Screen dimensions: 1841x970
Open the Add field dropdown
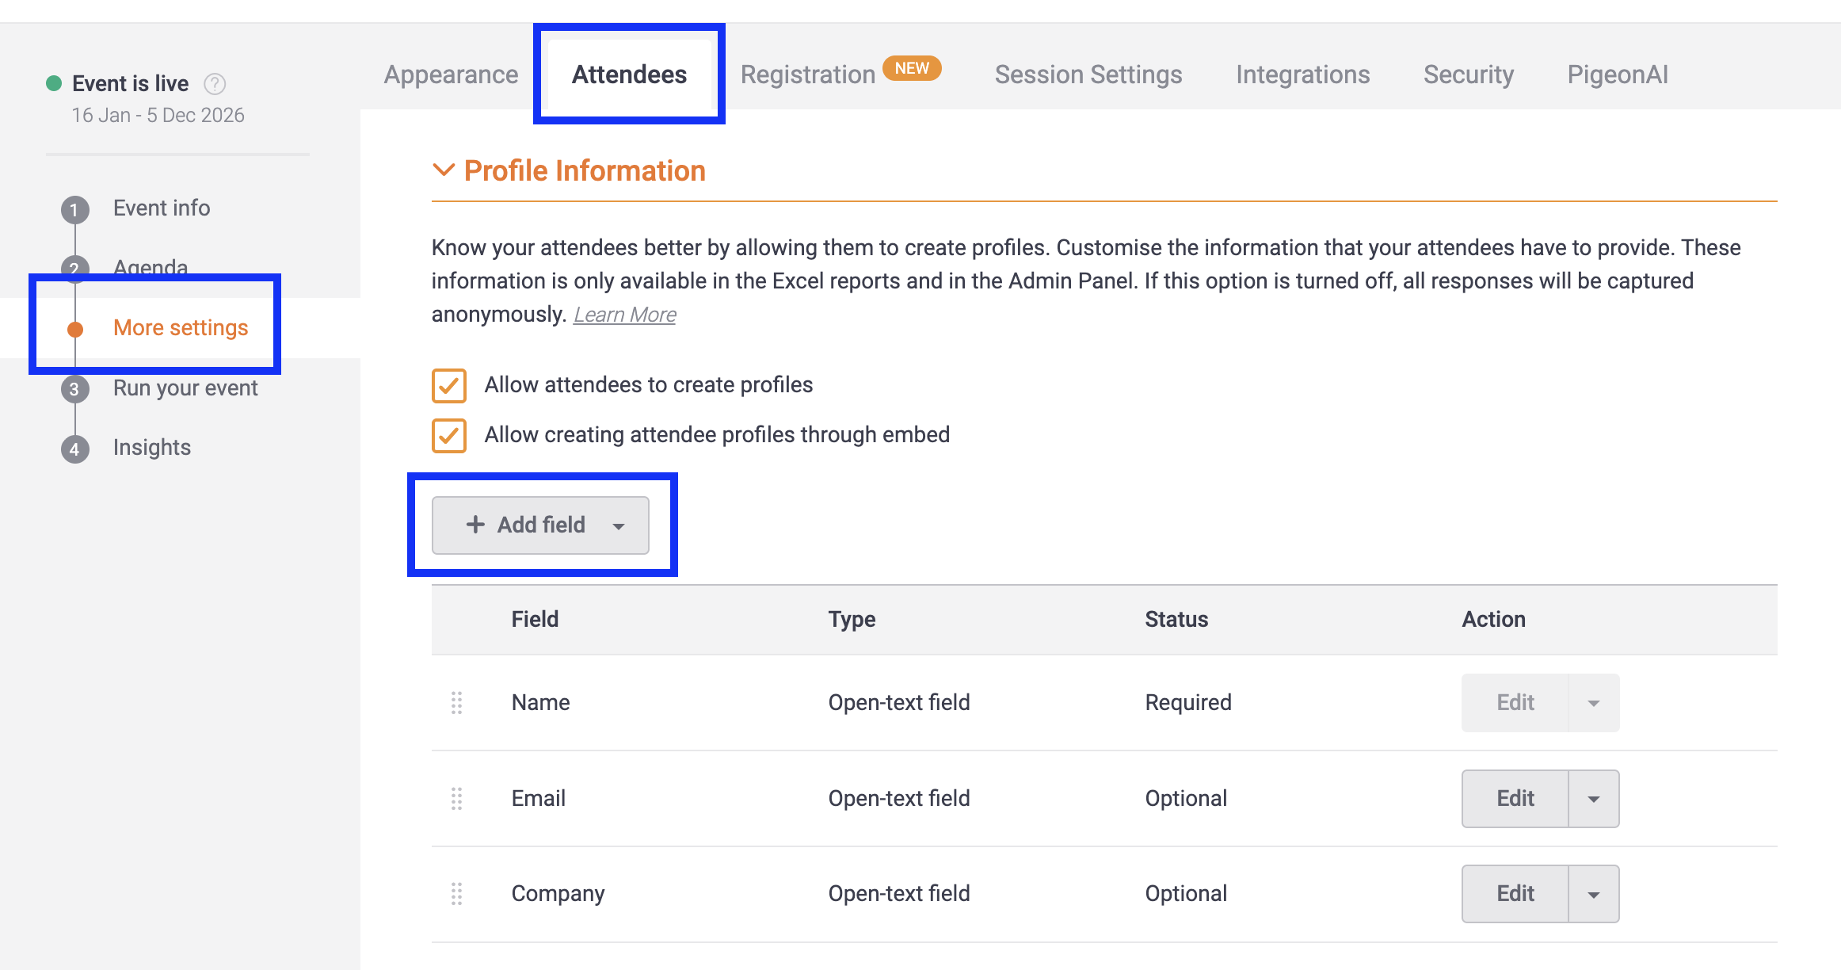coord(540,525)
